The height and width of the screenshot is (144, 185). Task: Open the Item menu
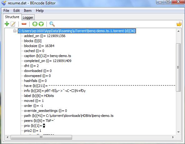click(27, 11)
